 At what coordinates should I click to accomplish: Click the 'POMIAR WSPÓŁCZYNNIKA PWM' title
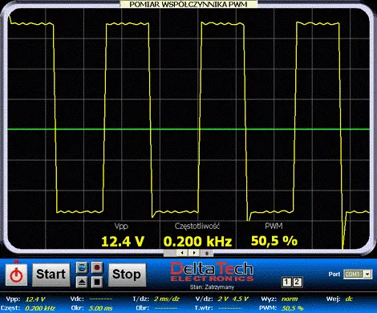point(188,4)
